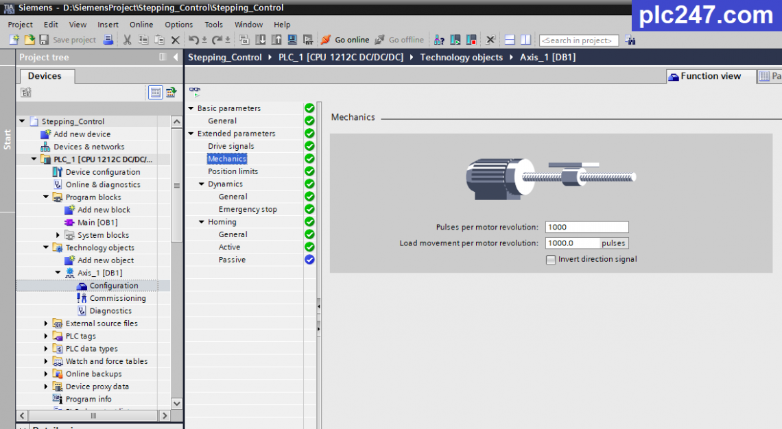782x429 pixels.
Task: Collapse the Project tree panel arrow
Action: click(x=176, y=58)
